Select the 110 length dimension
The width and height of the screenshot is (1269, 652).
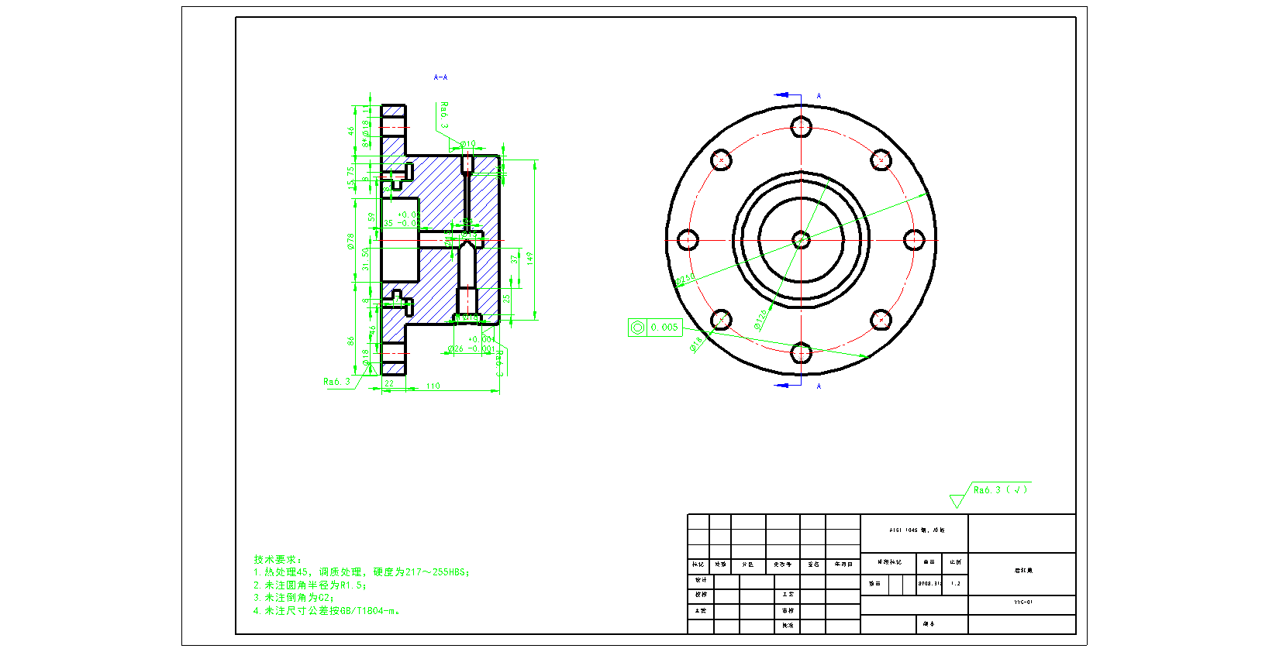(433, 386)
